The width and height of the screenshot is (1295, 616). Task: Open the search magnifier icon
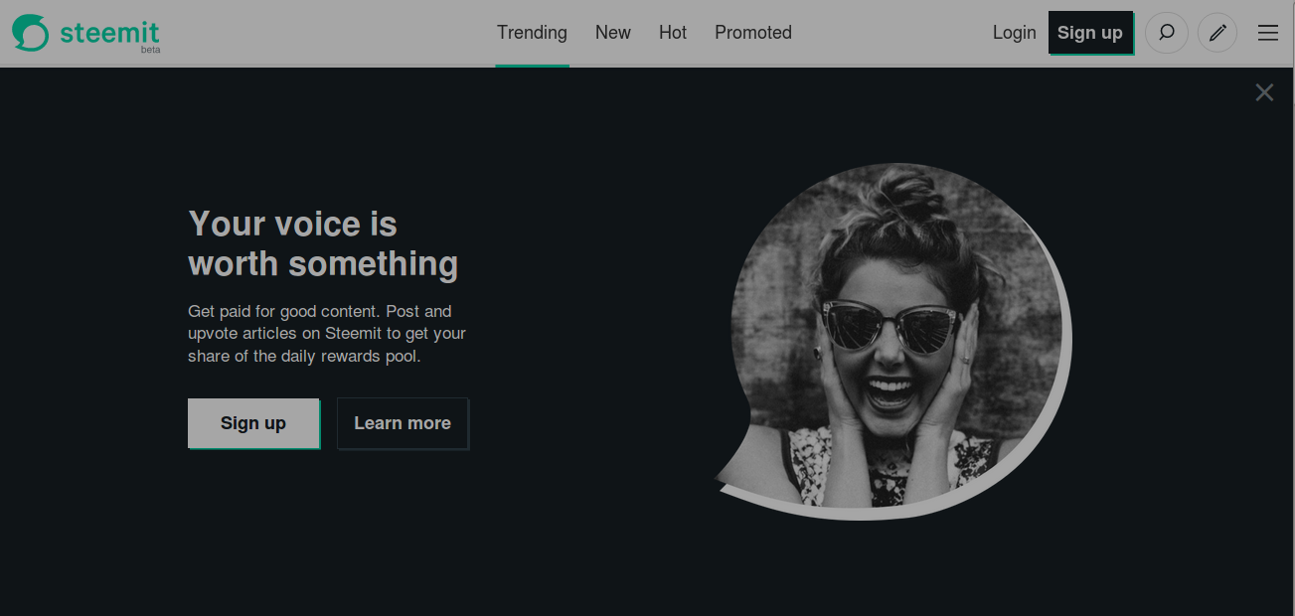point(1167,33)
